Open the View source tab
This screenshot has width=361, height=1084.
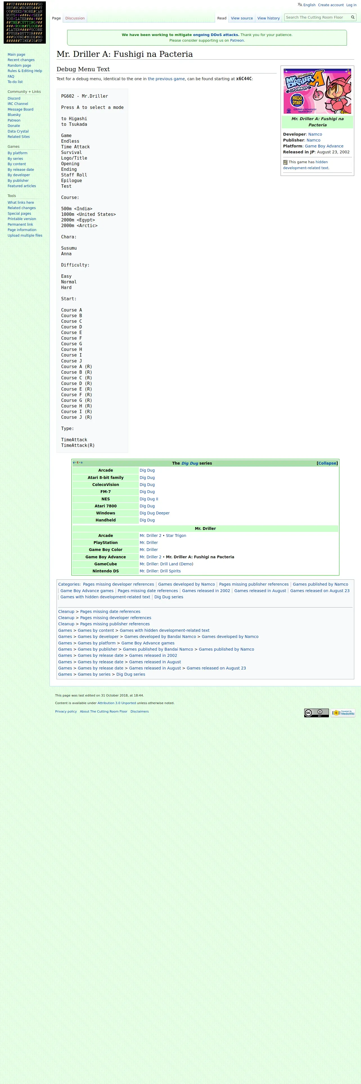[242, 18]
